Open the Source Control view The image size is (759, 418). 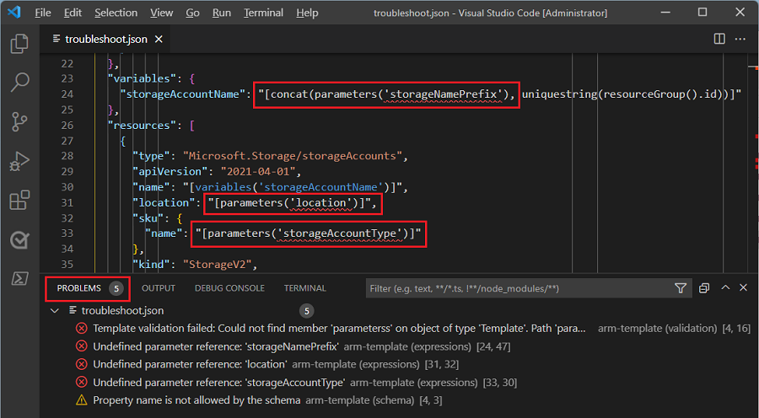[x=19, y=121]
